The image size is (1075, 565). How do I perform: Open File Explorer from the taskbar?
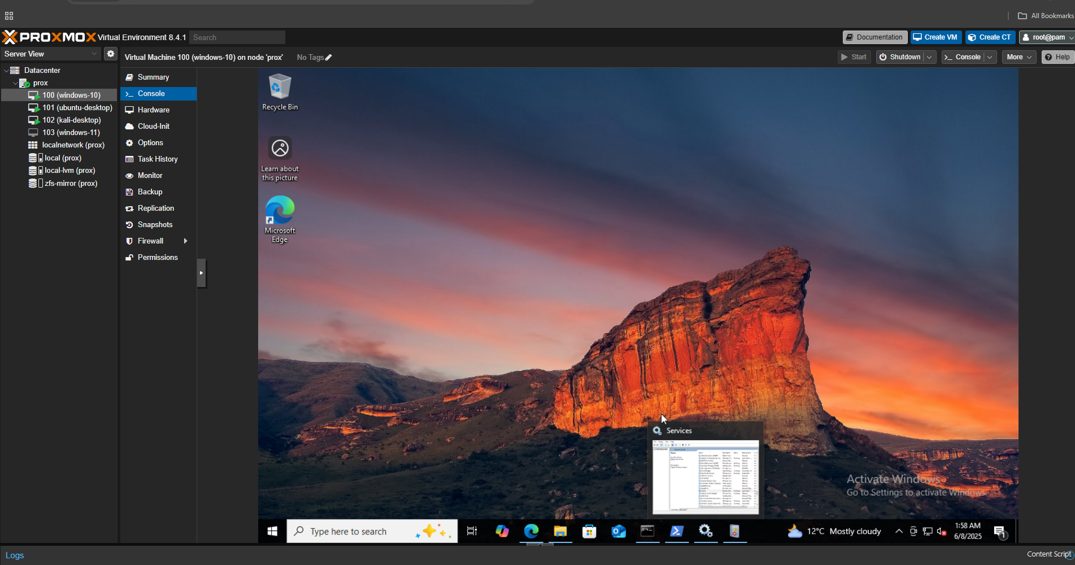point(560,531)
